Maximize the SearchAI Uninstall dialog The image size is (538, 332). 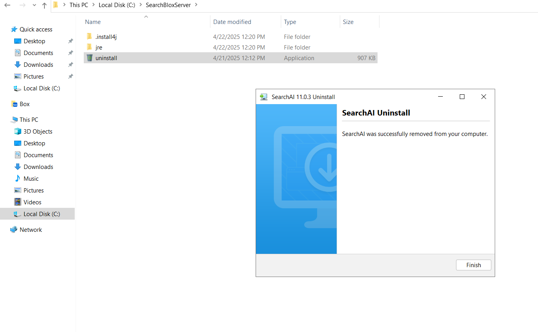click(x=462, y=97)
